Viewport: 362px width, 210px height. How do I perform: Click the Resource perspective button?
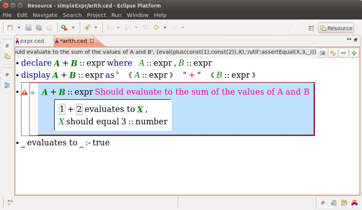pyautogui.click(x=336, y=28)
